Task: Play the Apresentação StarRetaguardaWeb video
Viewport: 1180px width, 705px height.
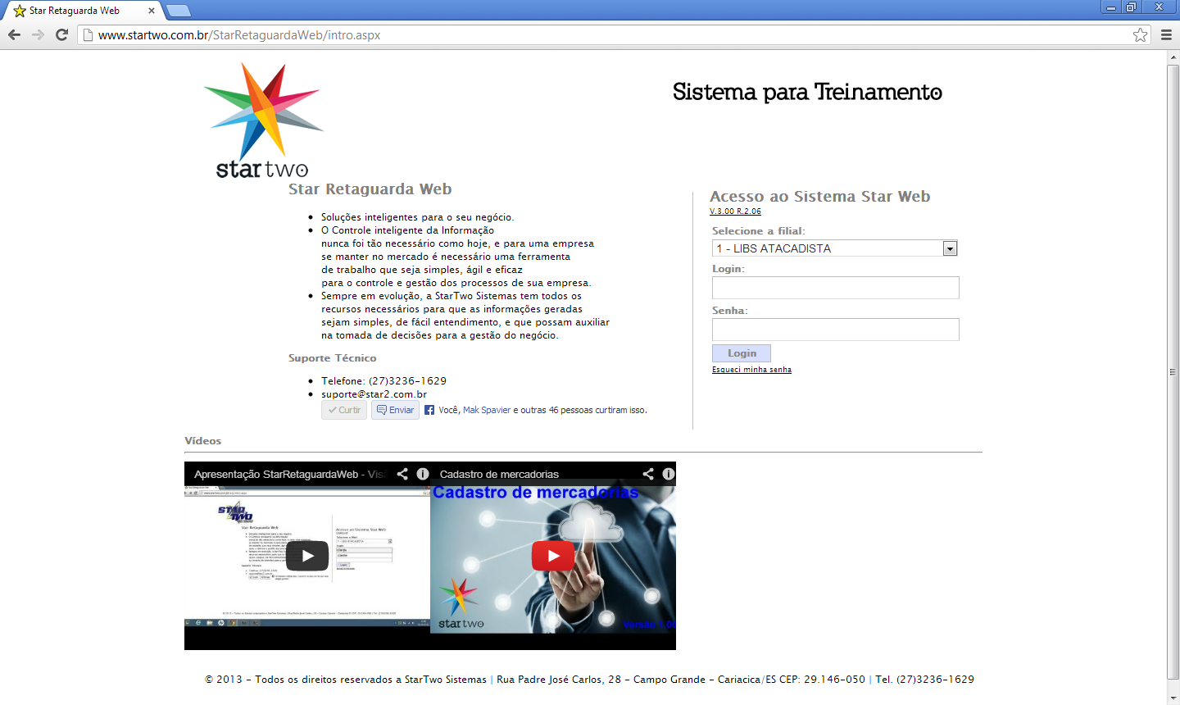Action: coord(307,556)
